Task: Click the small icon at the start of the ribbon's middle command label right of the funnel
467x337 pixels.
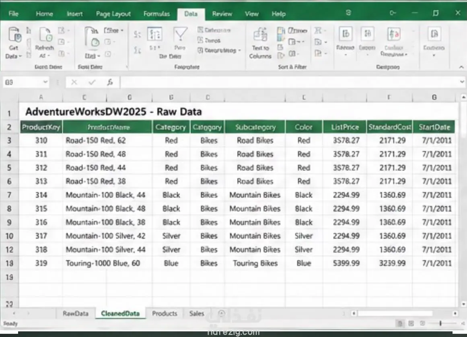Action: (200, 40)
